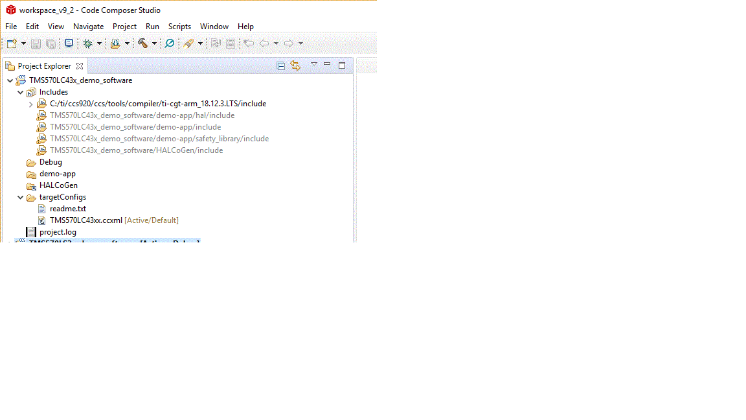Select the demo-app/include entry

[x=135, y=127]
